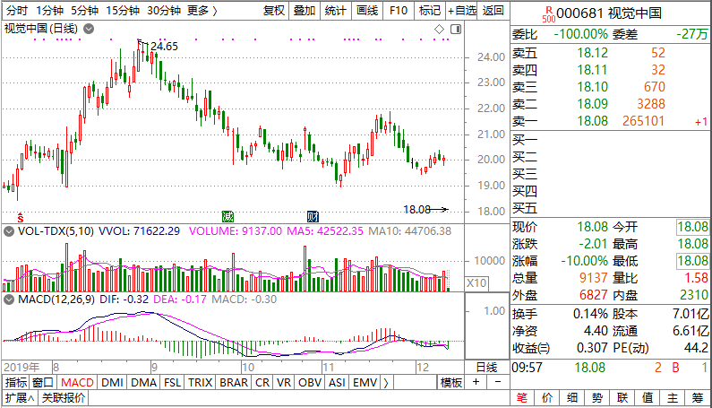The height and width of the screenshot is (408, 712).
Task: Click the 减 marker below the chart
Action: point(227,217)
